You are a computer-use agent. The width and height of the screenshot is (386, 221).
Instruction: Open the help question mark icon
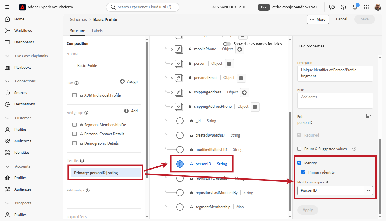click(343, 7)
